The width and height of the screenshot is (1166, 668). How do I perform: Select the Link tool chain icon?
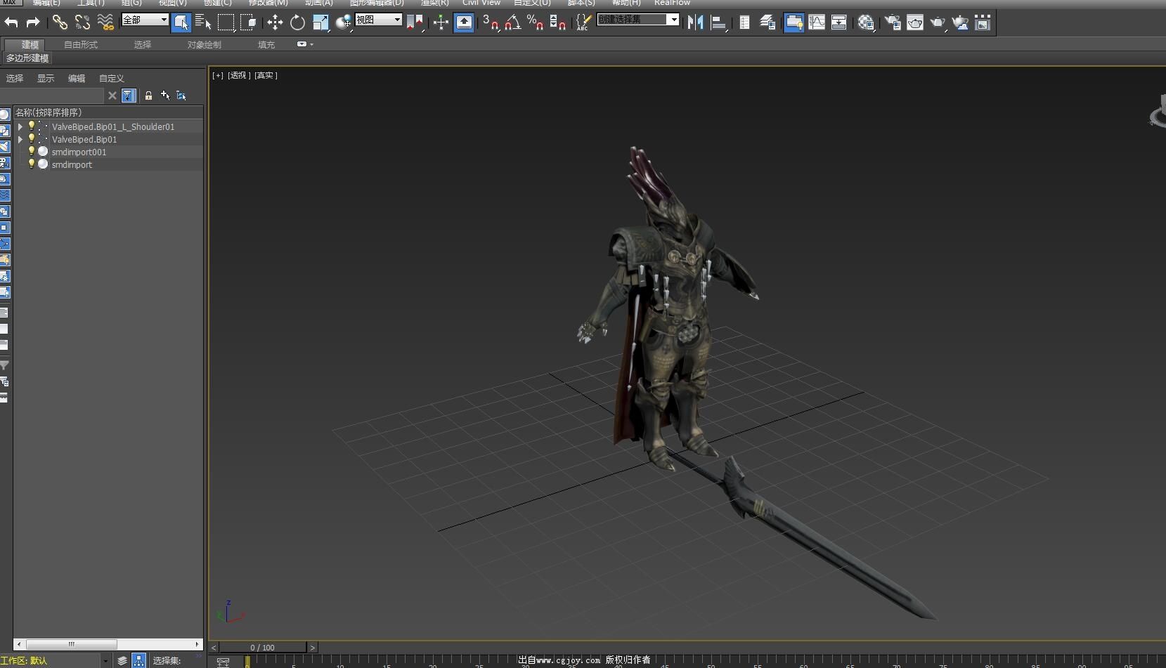click(60, 22)
